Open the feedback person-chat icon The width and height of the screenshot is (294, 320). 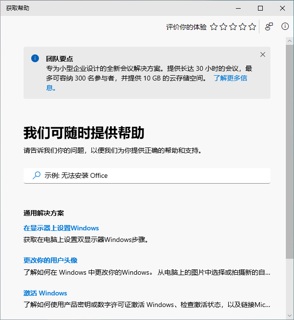[269, 27]
